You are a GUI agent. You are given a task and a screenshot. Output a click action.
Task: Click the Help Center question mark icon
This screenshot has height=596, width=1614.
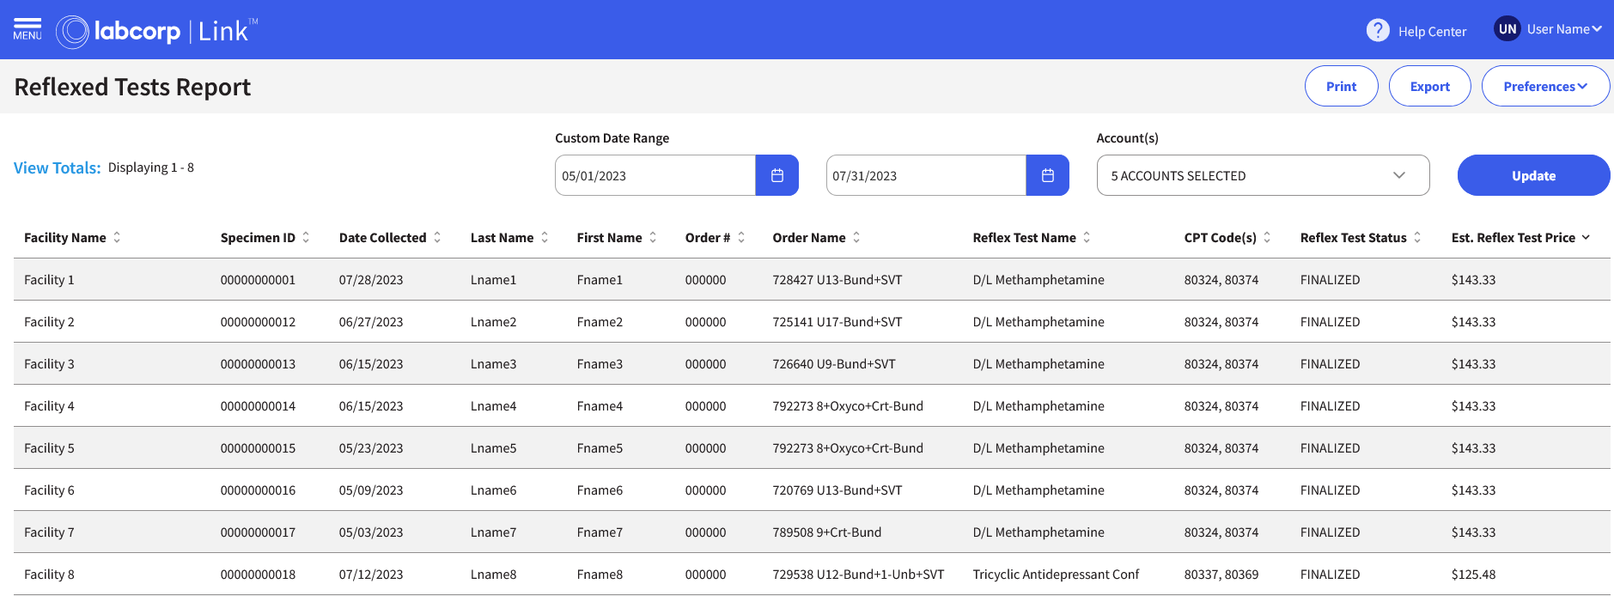(1377, 31)
